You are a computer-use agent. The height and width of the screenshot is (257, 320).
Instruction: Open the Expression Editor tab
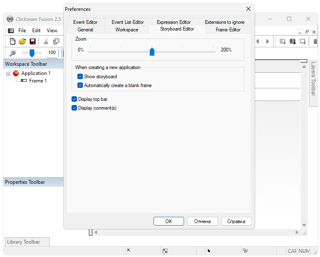(x=174, y=22)
